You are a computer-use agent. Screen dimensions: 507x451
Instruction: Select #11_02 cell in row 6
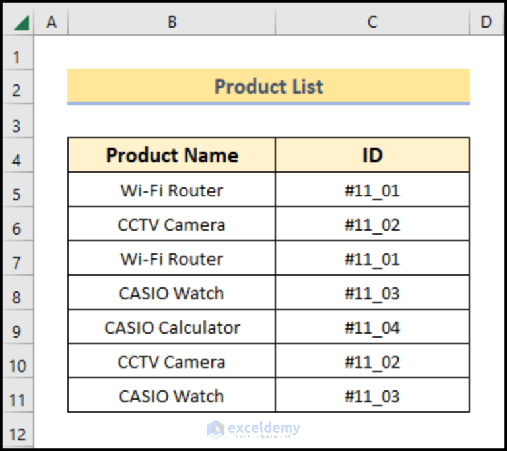[372, 224]
